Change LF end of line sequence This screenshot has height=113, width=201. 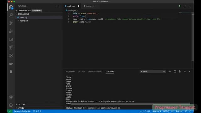click(172, 111)
